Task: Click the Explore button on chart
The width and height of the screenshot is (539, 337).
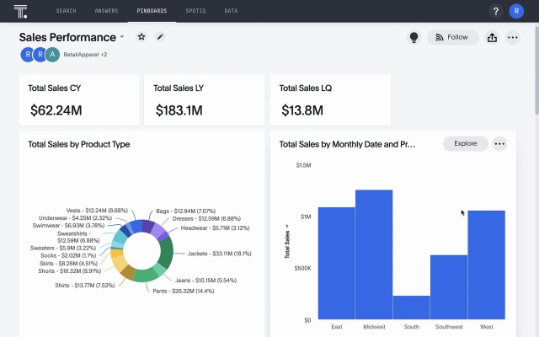Action: [465, 144]
